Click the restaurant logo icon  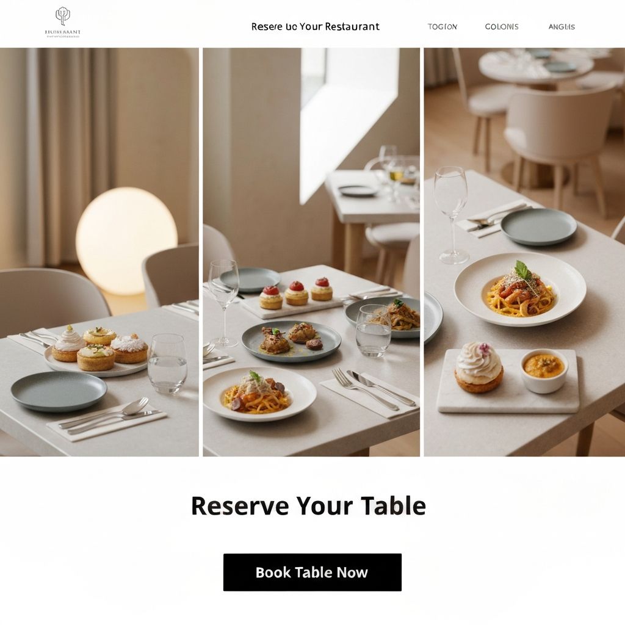(x=63, y=16)
